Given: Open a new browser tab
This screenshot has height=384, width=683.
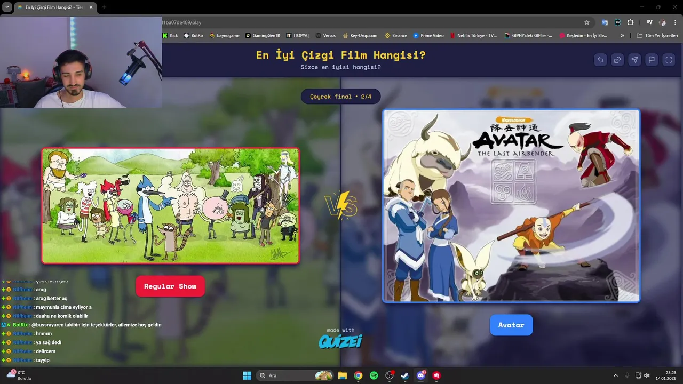Looking at the screenshot, I should tap(104, 7).
